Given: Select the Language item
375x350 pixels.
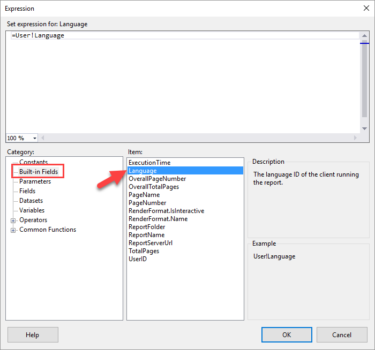Looking at the screenshot, I should (x=185, y=171).
